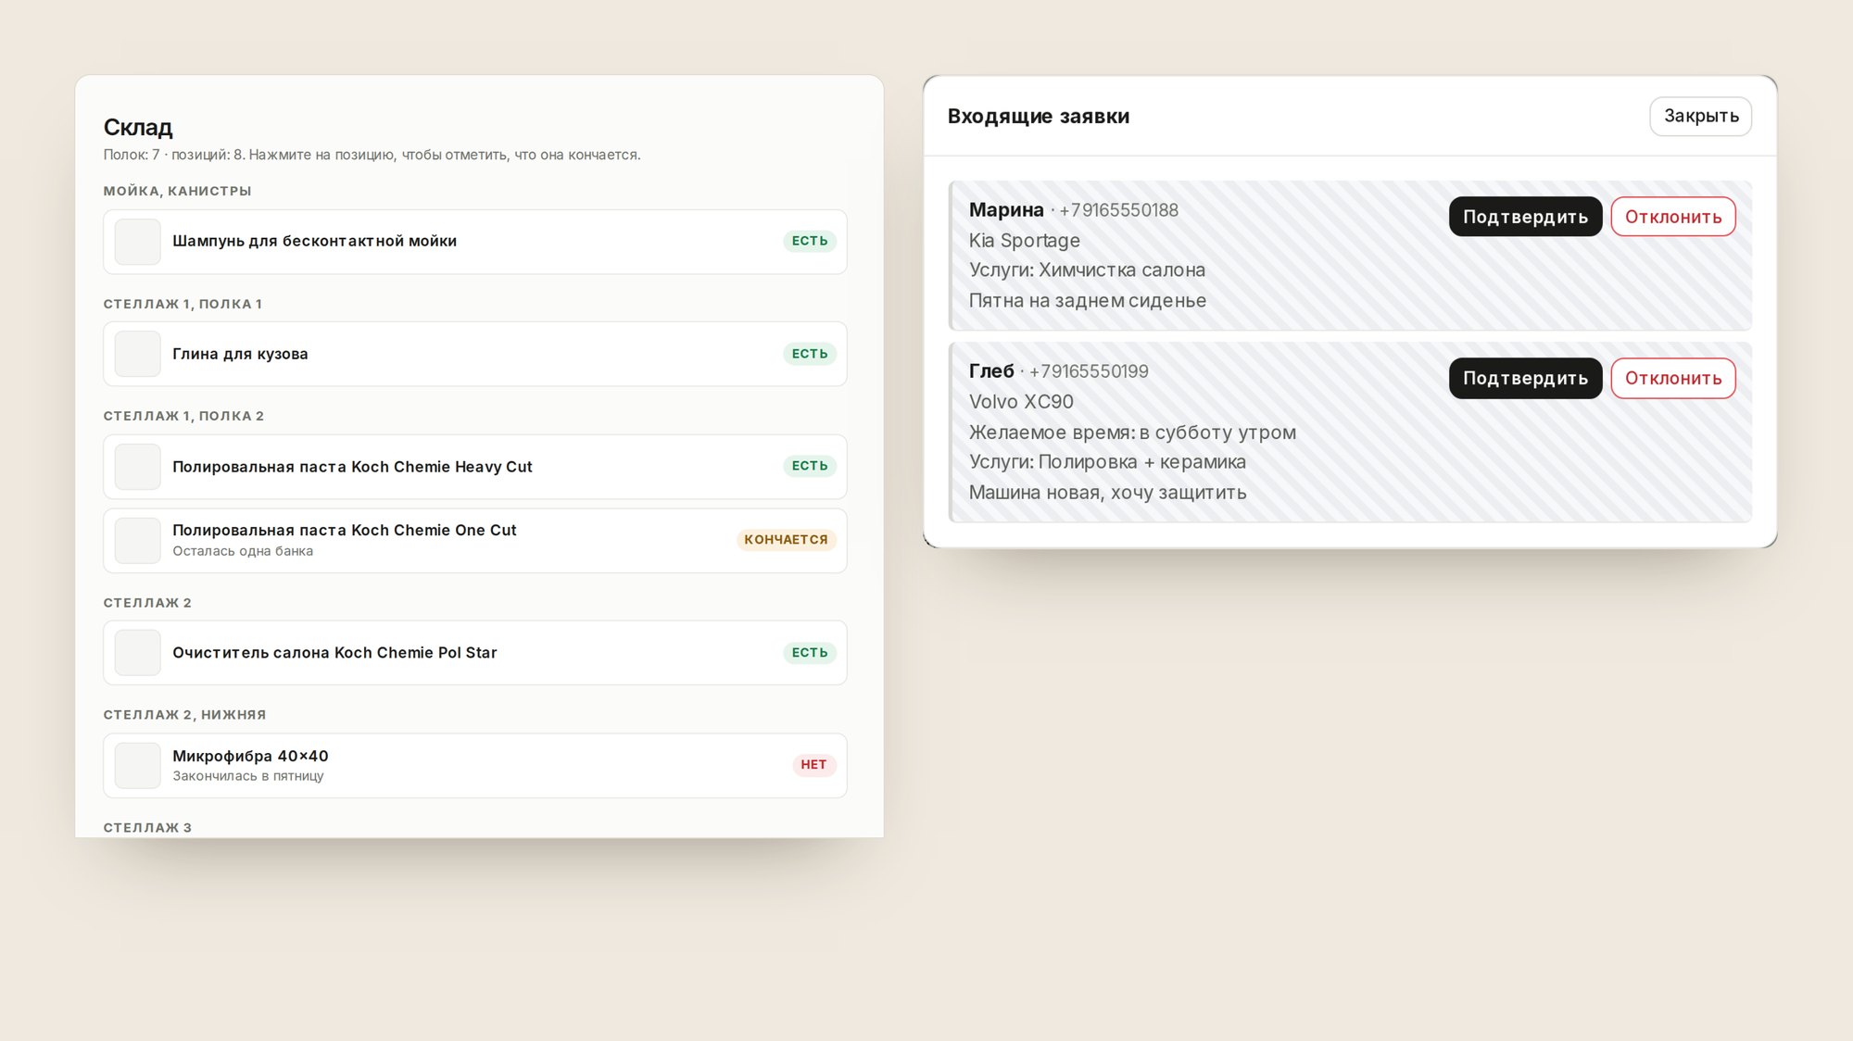Screen dimensions: 1853x1041
Task: Select the Микрофибра 40×40 item
Action: click(475, 766)
